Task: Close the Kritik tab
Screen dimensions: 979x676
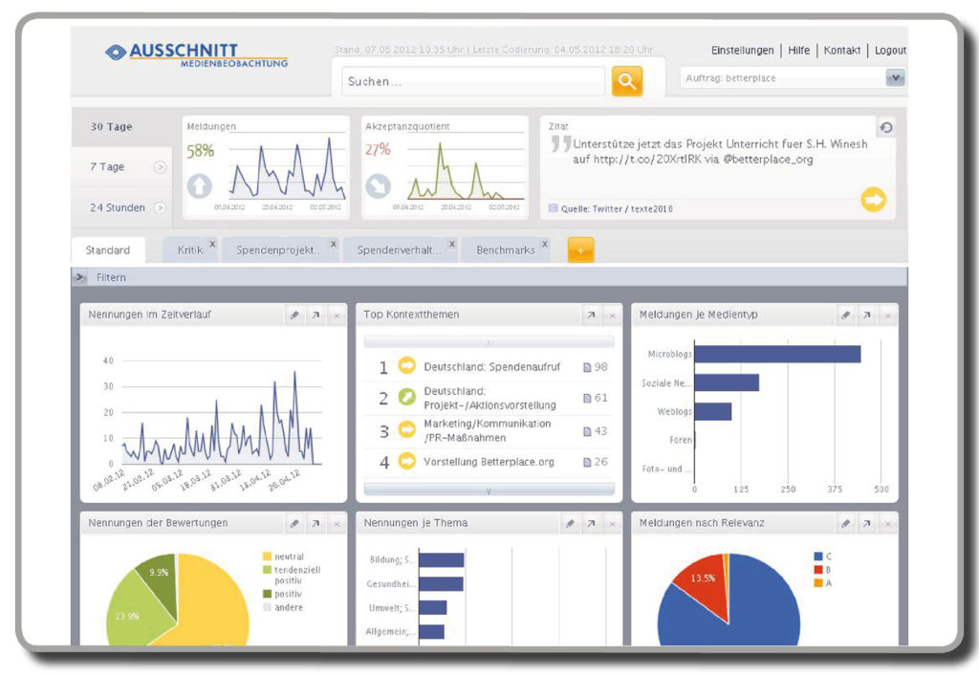Action: pyautogui.click(x=211, y=244)
